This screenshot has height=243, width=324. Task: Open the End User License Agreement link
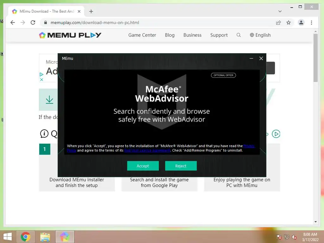(x=147, y=150)
